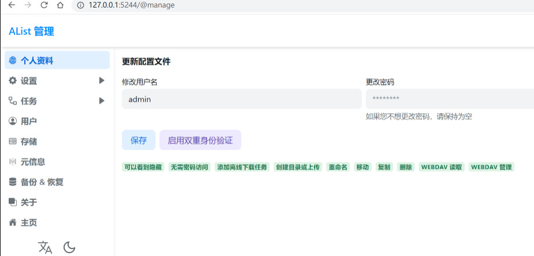Viewport: 534px width, 256px height.
Task: Click the 无需密码访问 permission tag
Action: [x=190, y=167]
